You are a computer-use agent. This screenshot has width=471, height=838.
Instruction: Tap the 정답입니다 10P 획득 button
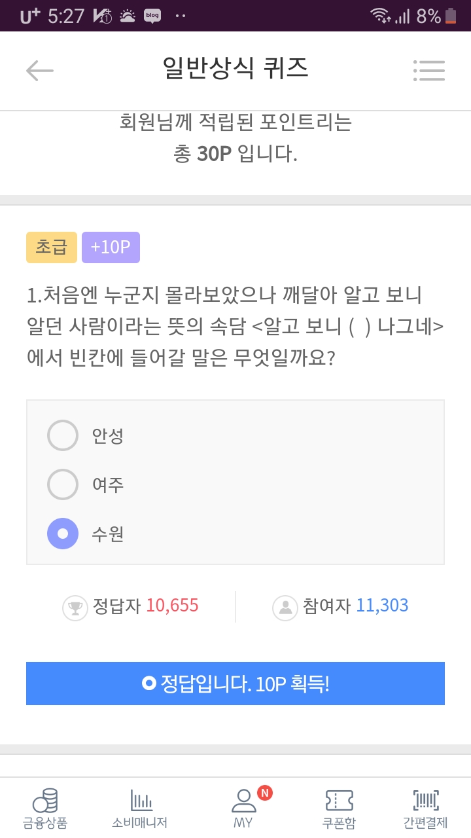coord(235,683)
